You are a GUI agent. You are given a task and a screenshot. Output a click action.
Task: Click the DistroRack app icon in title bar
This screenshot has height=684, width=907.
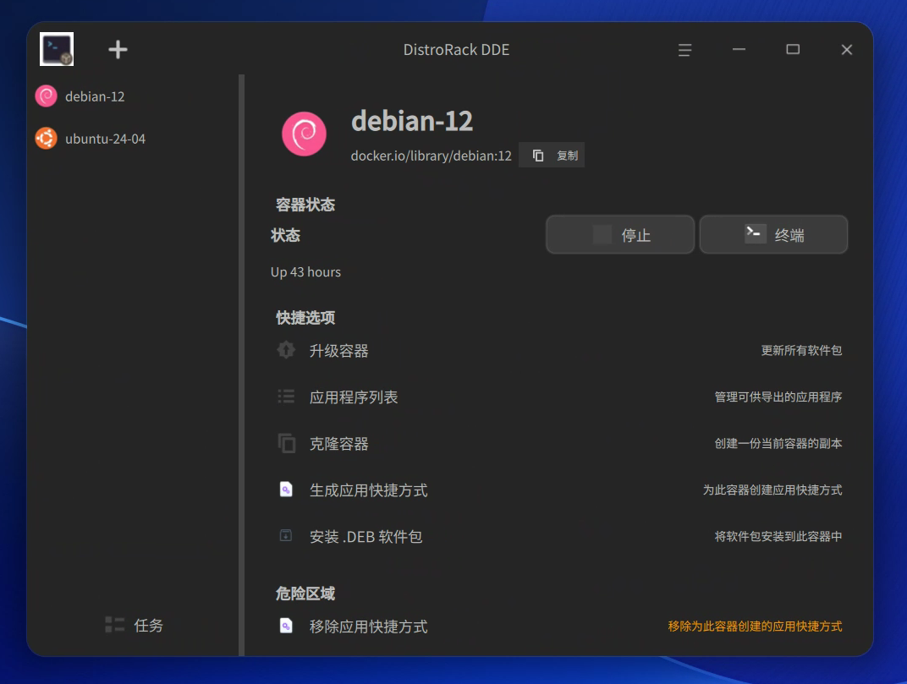tap(57, 49)
